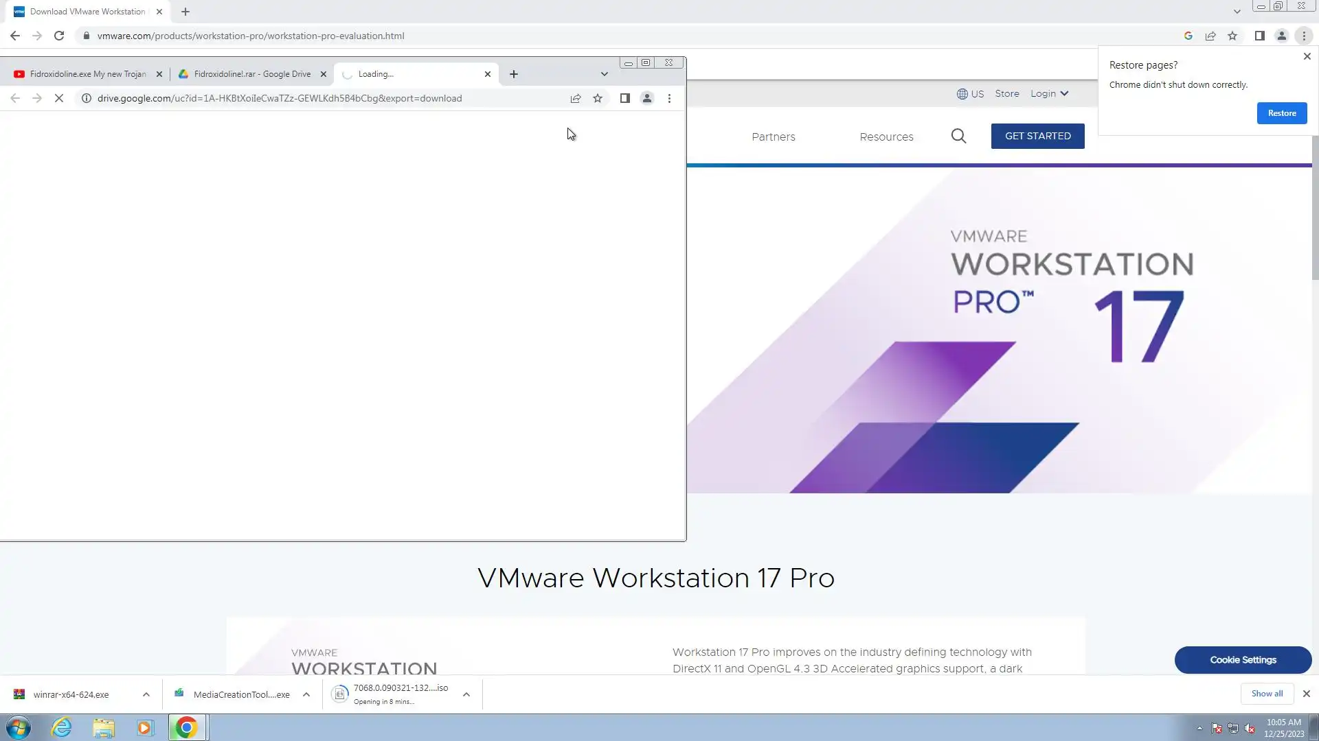
Task: Open Windows Media Player from taskbar
Action: point(145,727)
